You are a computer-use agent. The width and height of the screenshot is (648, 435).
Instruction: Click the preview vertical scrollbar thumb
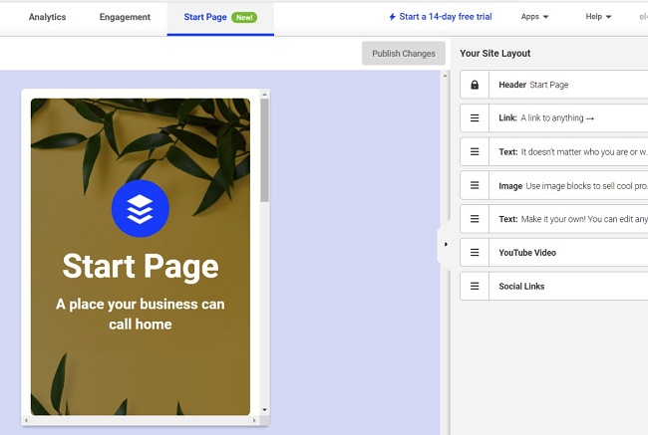[x=264, y=150]
